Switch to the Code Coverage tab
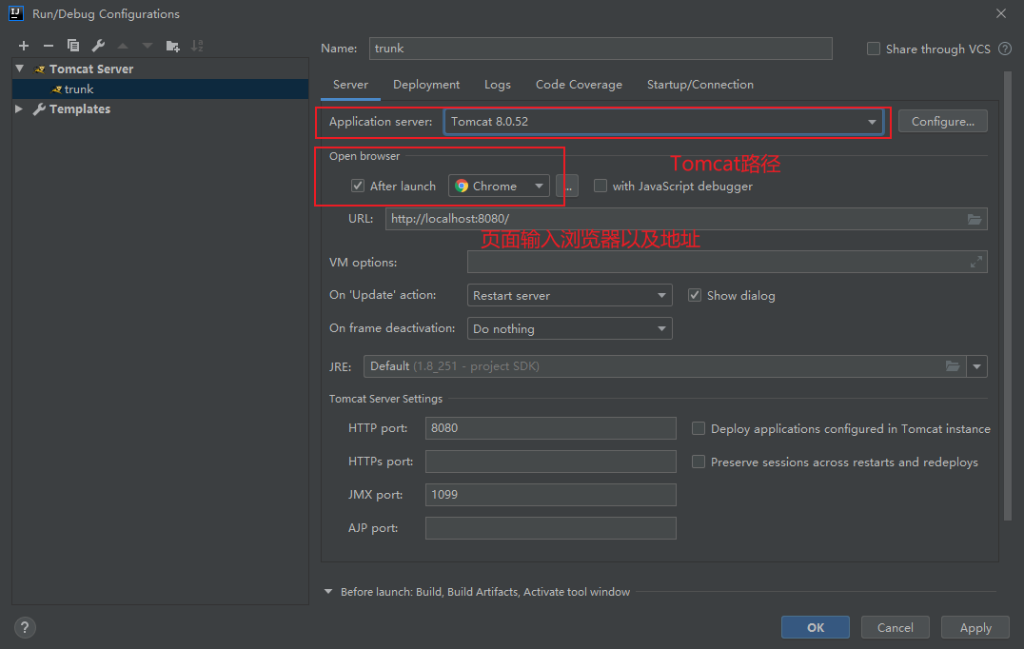1024x649 pixels. (x=579, y=85)
